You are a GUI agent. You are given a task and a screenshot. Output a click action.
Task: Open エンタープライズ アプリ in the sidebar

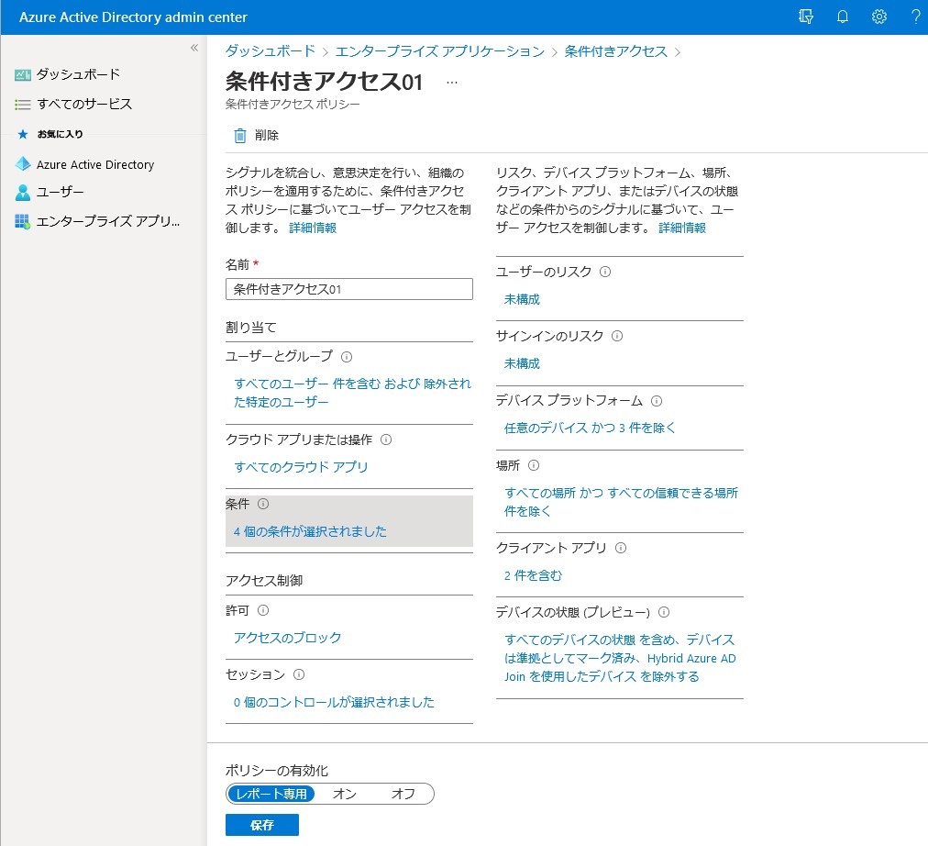click(108, 221)
